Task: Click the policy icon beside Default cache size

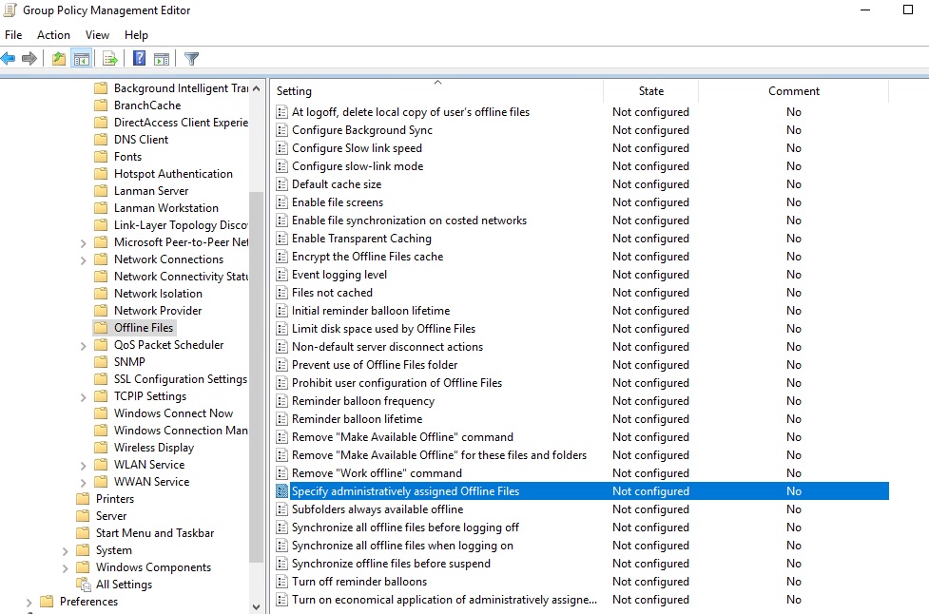Action: [x=282, y=184]
